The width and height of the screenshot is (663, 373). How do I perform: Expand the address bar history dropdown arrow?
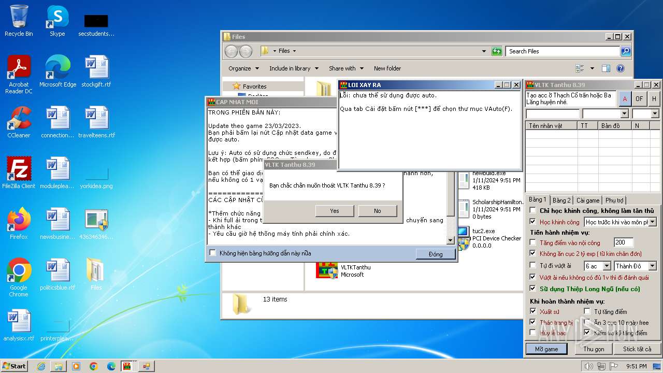click(x=484, y=51)
